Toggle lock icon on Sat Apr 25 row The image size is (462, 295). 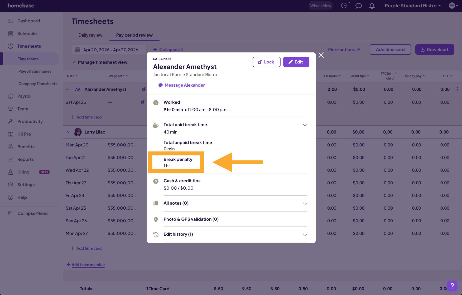[x=143, y=102]
